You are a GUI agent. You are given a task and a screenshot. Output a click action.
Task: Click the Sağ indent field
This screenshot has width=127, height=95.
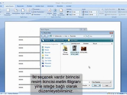coord(75,15)
